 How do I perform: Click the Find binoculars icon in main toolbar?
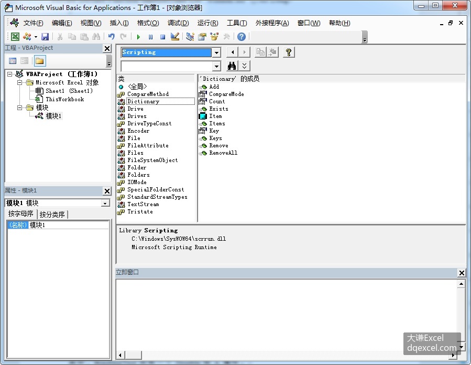96,37
